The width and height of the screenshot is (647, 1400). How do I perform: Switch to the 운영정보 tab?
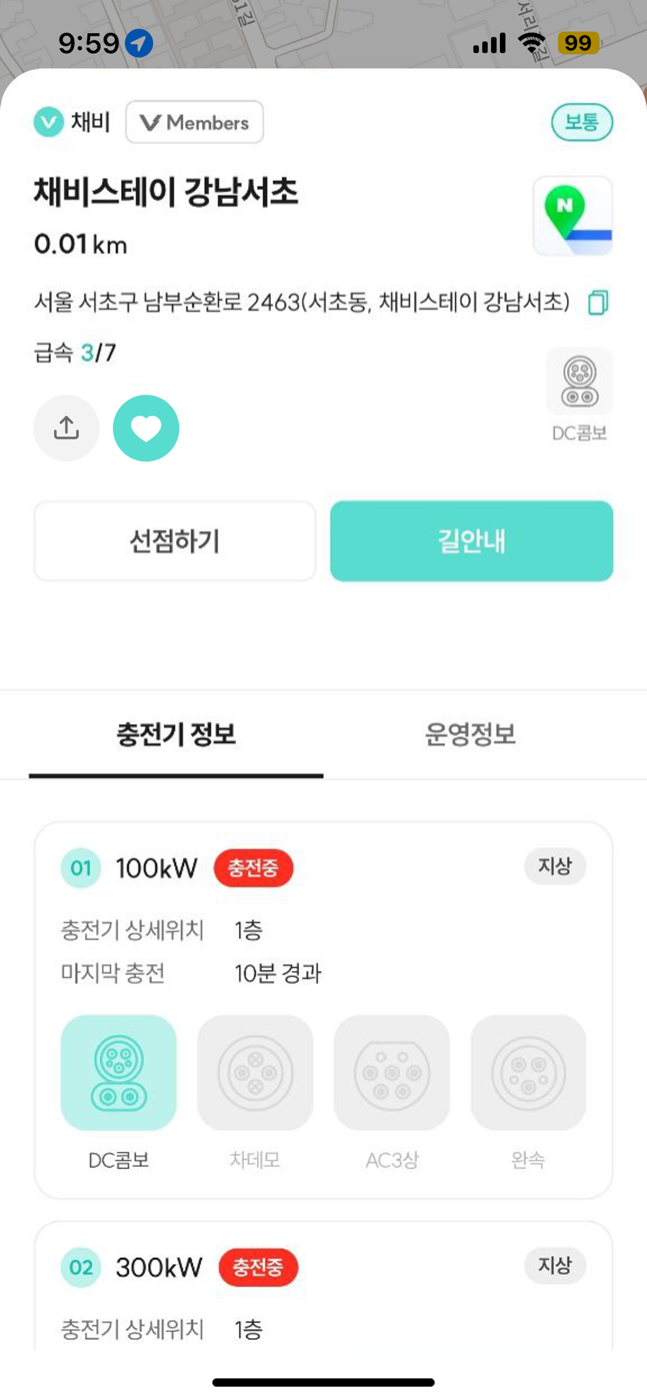470,734
